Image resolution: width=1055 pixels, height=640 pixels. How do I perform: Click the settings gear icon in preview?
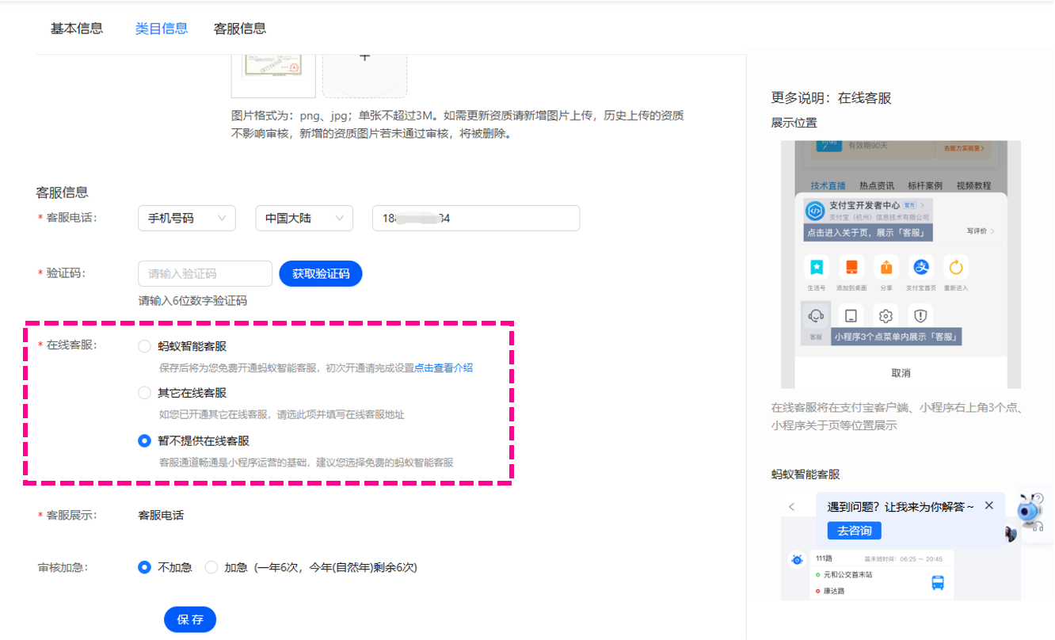886,315
